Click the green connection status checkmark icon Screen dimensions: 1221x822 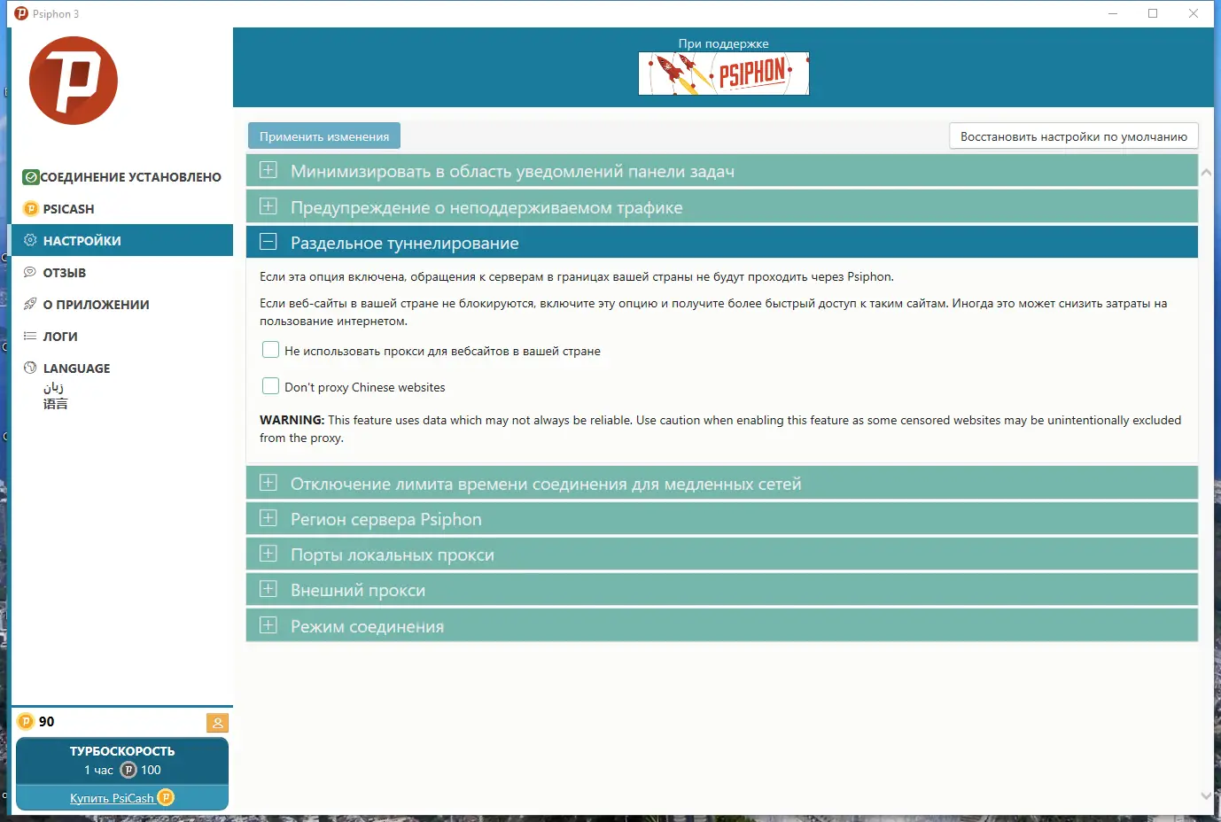pyautogui.click(x=31, y=177)
